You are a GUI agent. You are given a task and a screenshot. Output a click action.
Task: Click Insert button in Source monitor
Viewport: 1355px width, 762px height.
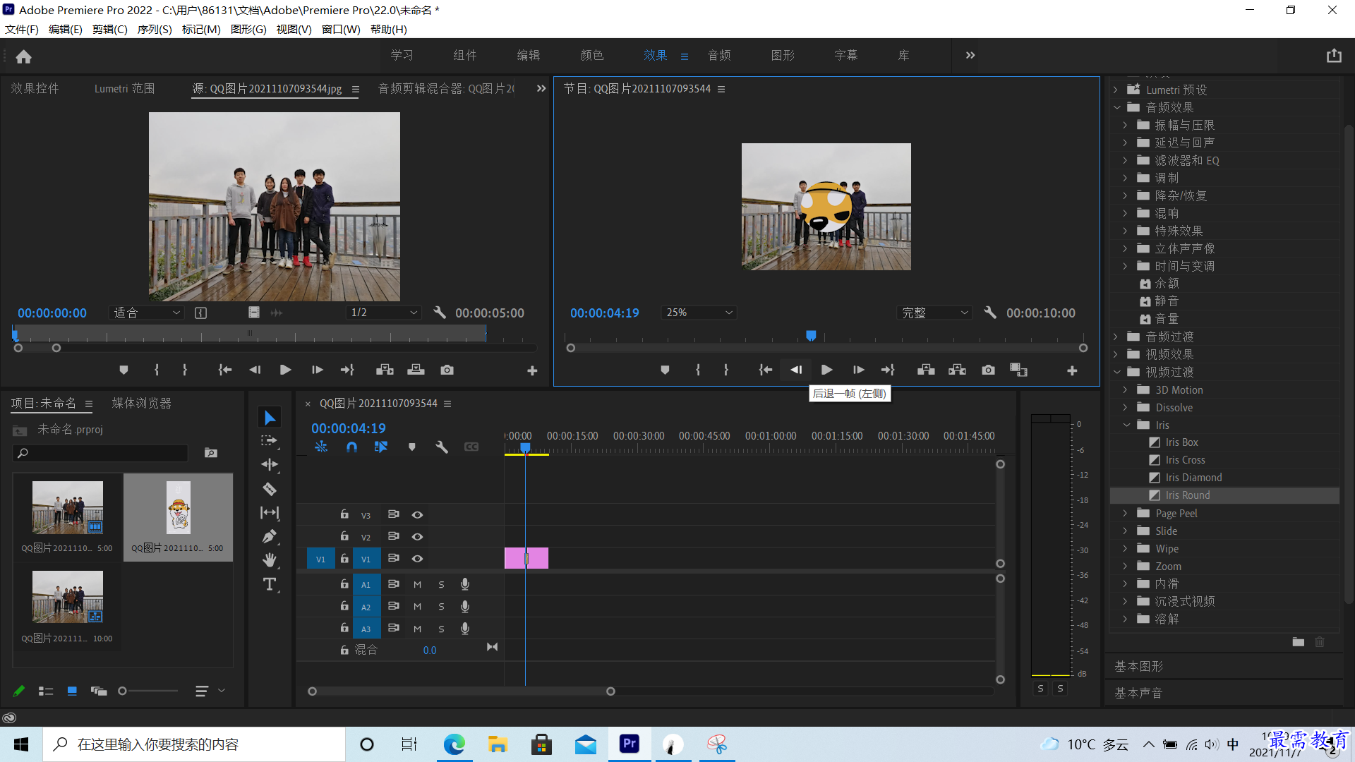pyautogui.click(x=385, y=370)
